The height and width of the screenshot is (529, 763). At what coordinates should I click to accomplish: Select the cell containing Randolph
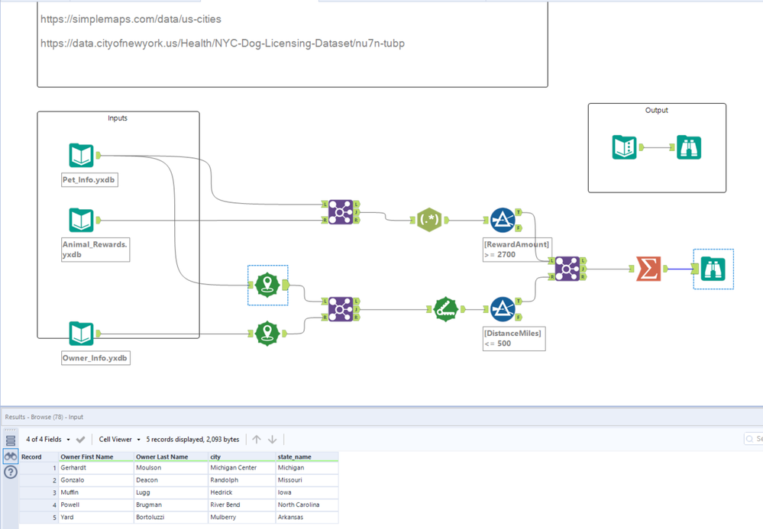[242, 480]
